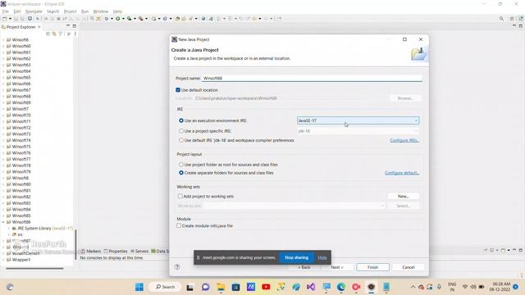Minimize the Project Explorer panel

click(68, 26)
